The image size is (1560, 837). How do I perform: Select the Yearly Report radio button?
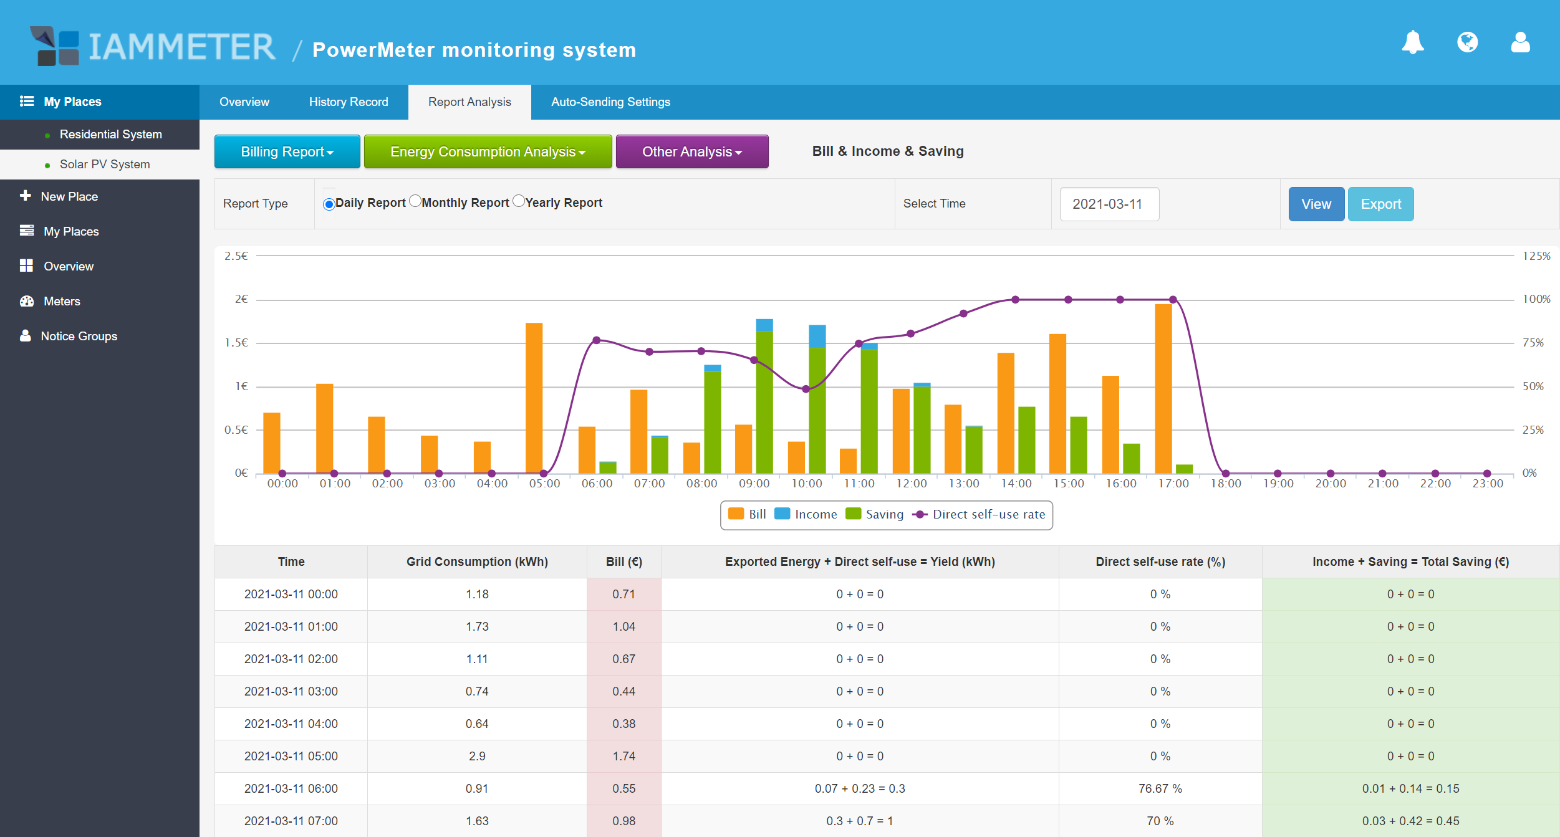pyautogui.click(x=519, y=201)
